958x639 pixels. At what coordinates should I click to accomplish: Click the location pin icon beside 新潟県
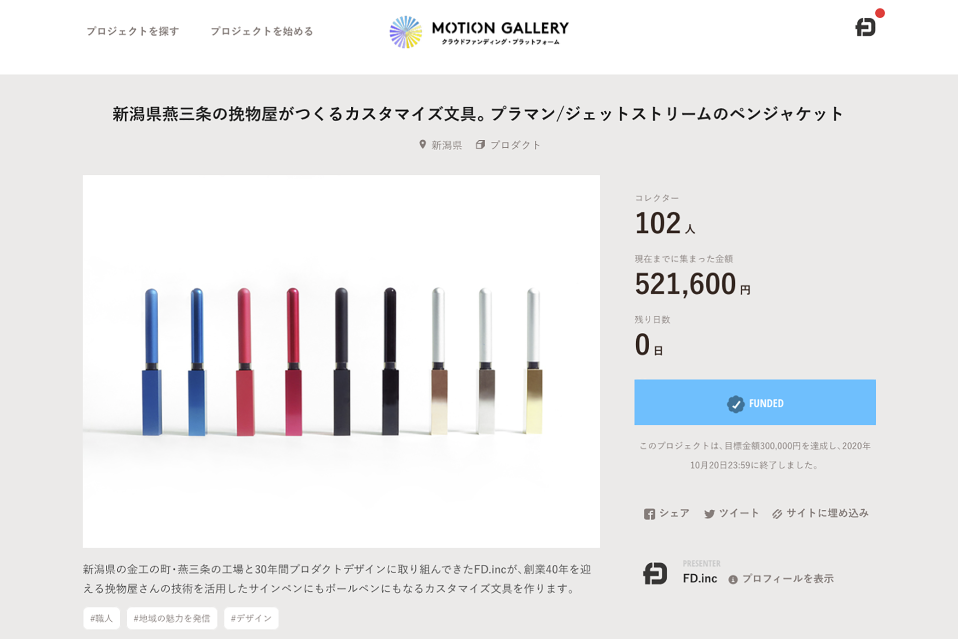tap(423, 145)
